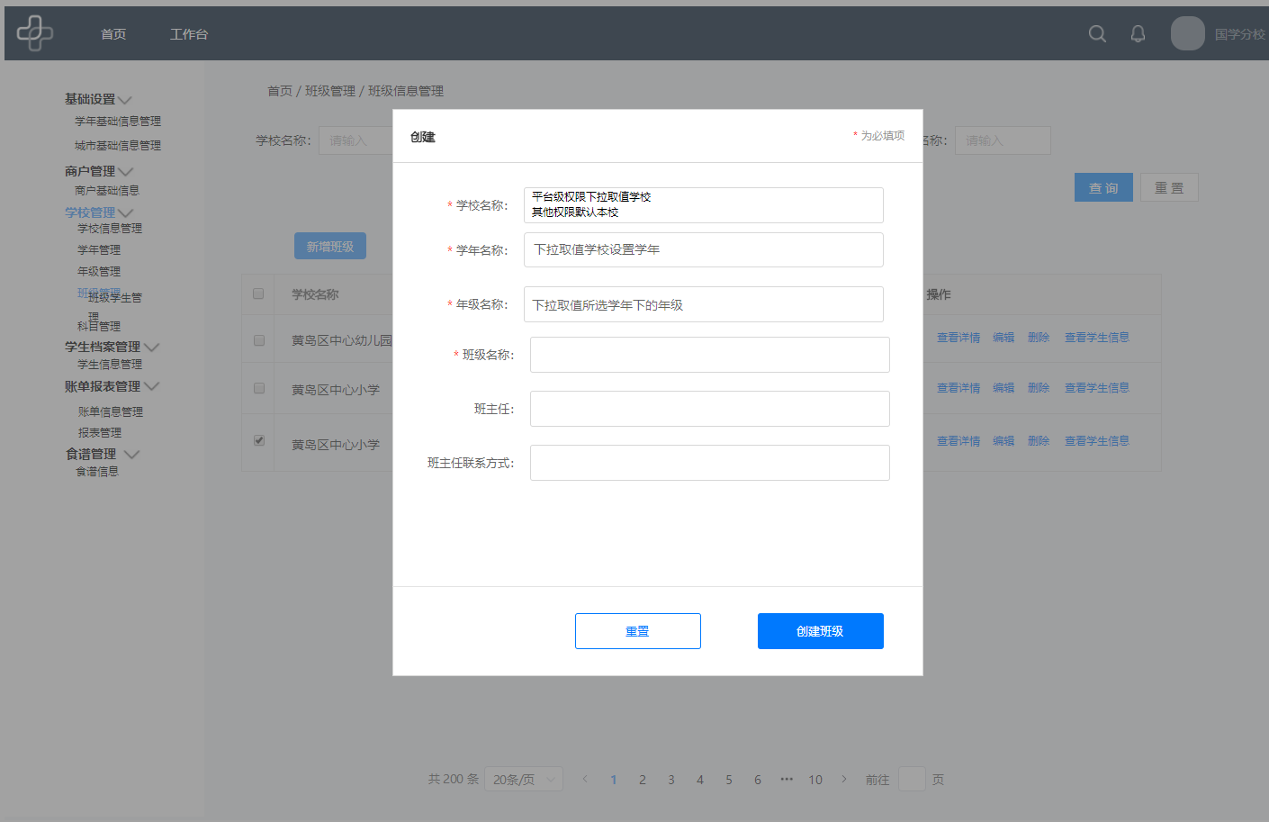The height and width of the screenshot is (822, 1269).
Task: Open 城市基础信息管理 in sidebar
Action: click(118, 146)
